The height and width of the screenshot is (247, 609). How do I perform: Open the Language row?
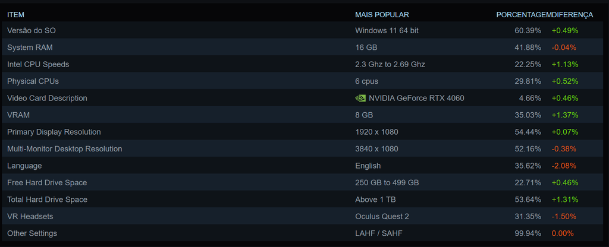24,166
